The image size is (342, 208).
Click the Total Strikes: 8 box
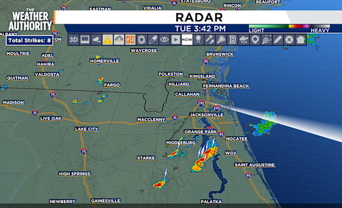tap(29, 40)
